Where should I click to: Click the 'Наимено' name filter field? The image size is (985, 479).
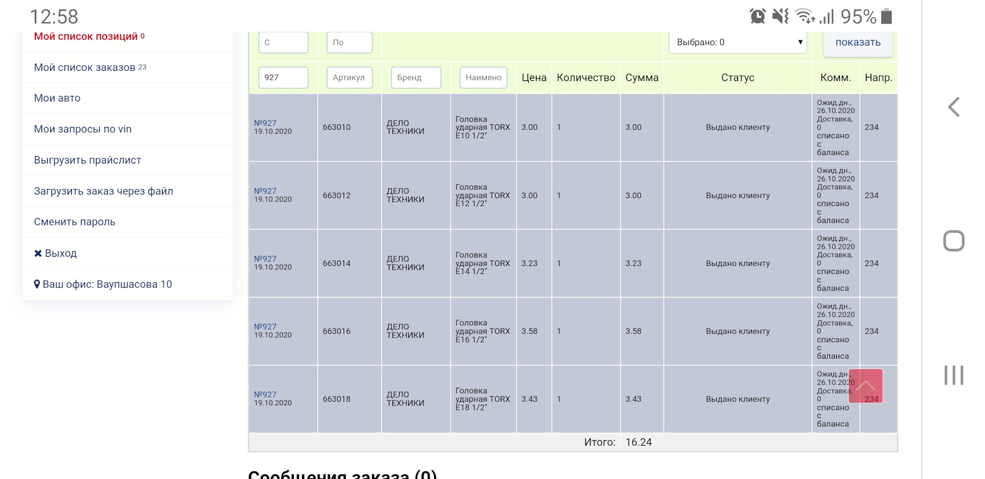(483, 77)
